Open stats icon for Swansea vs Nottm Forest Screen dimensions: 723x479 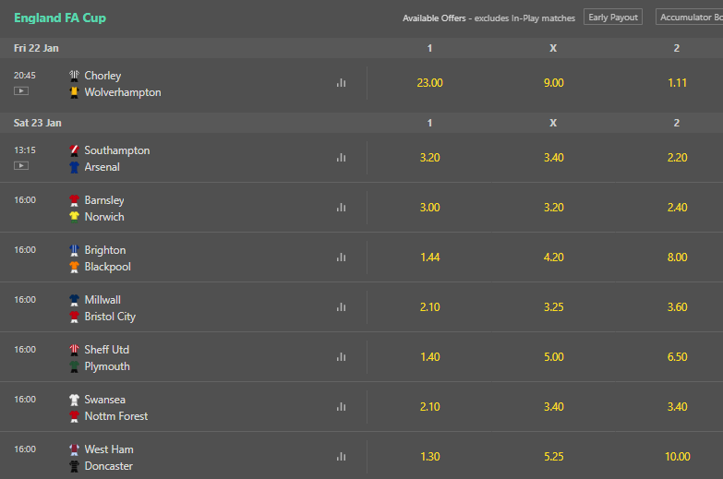[341, 407]
